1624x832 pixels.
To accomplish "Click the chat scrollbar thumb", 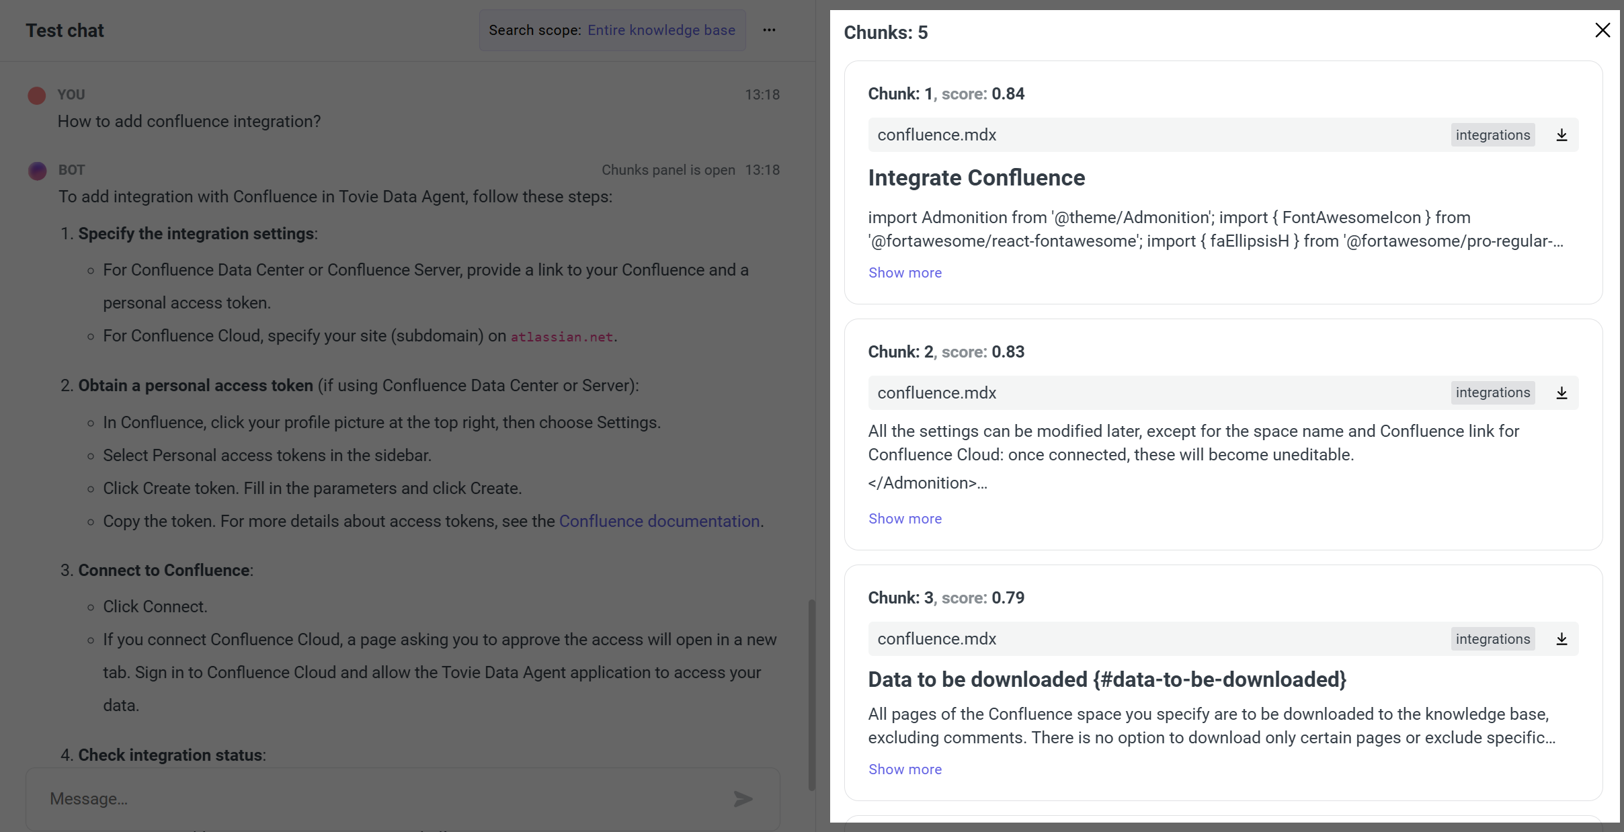I will [x=811, y=695].
